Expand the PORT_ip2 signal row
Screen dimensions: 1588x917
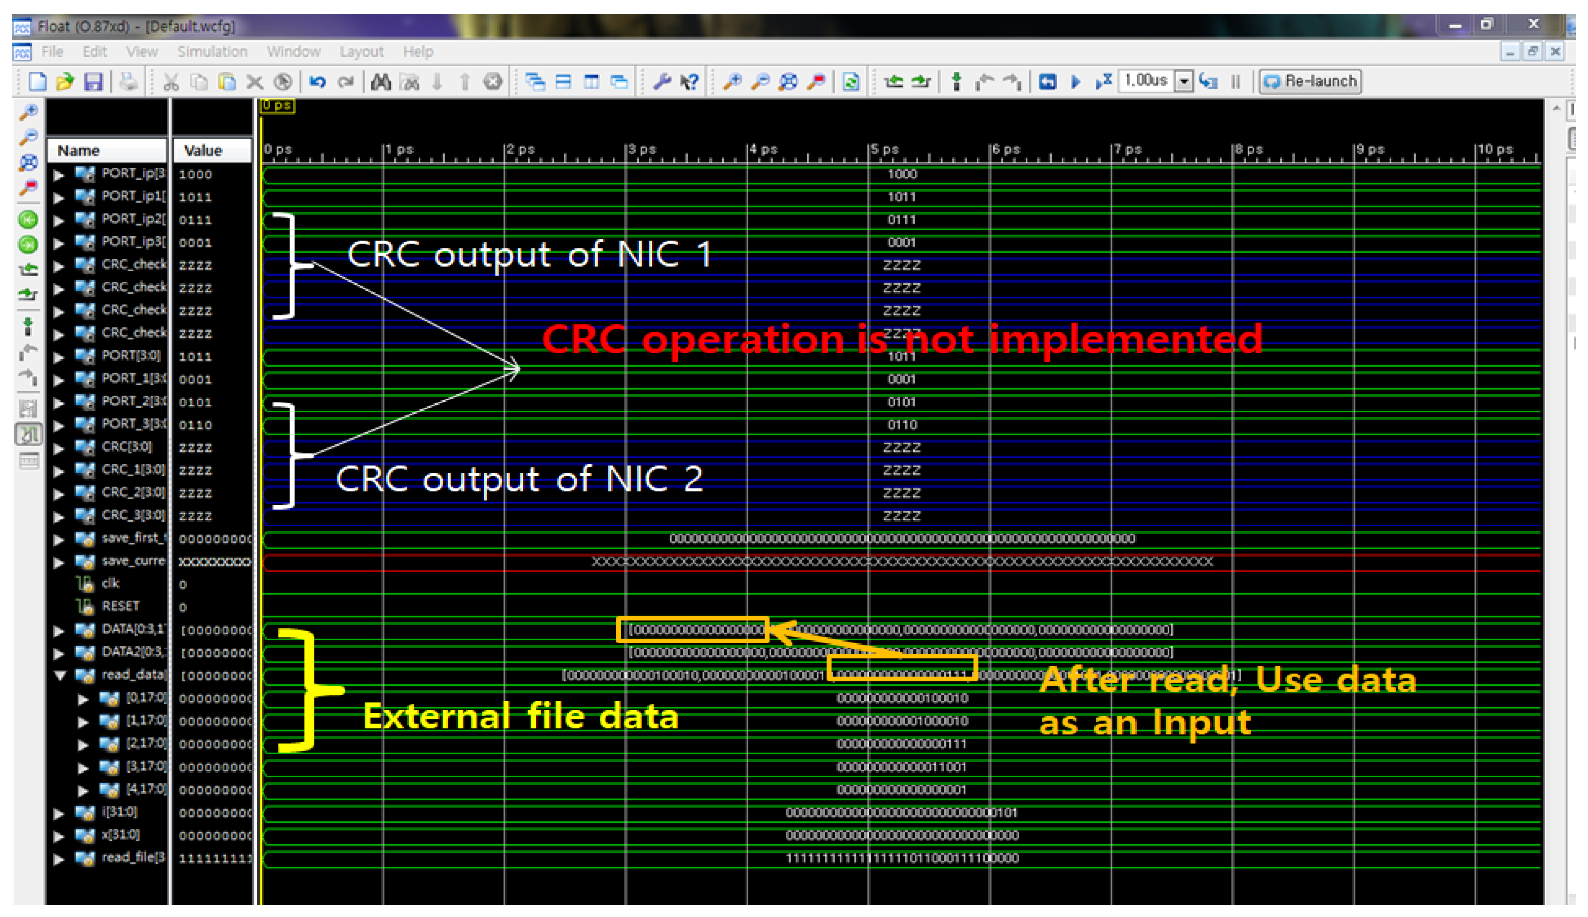(59, 220)
